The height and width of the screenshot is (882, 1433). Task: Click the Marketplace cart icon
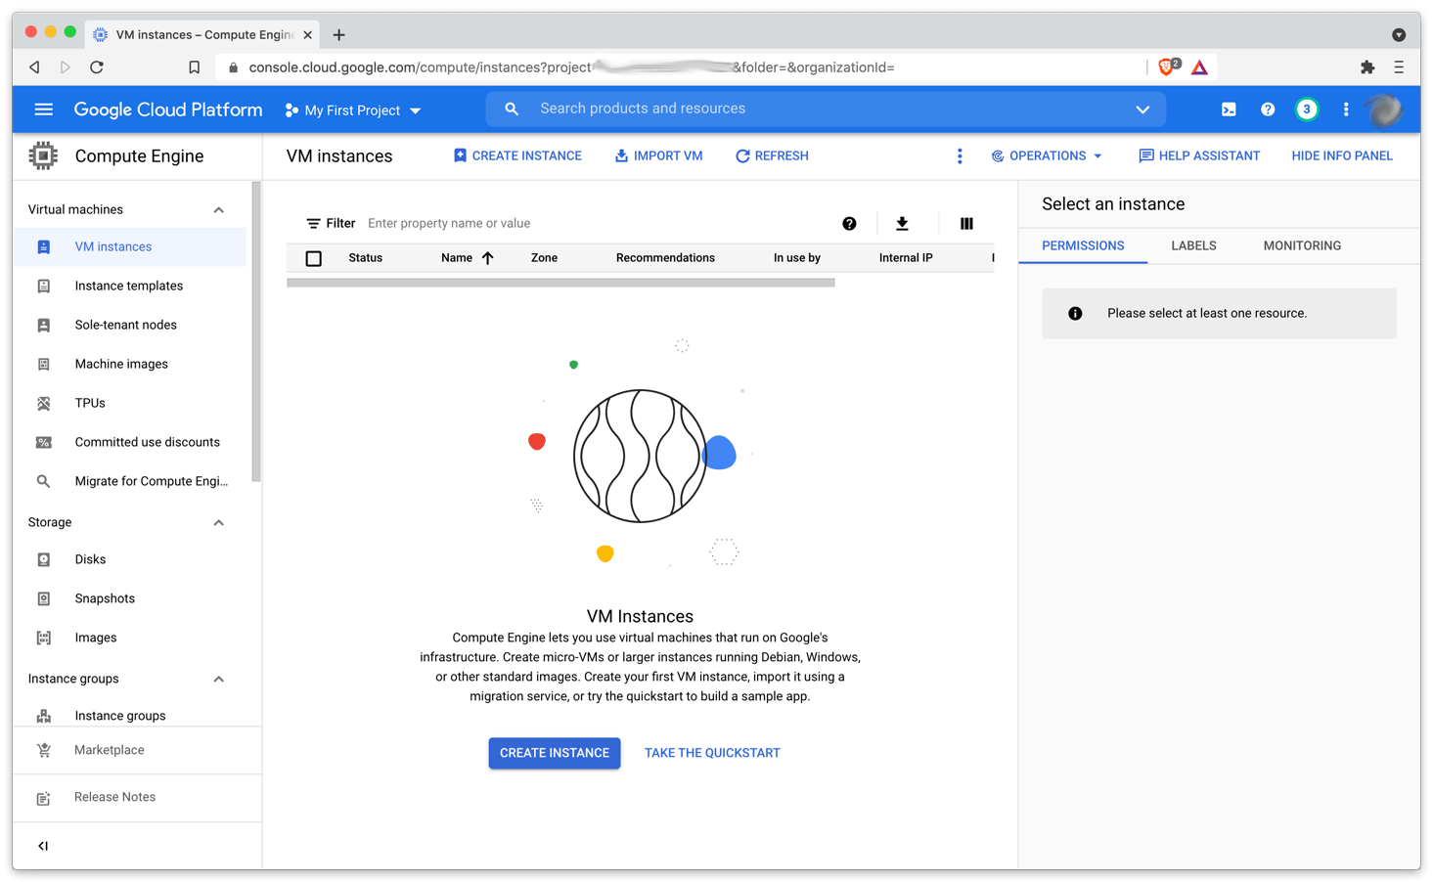43,750
